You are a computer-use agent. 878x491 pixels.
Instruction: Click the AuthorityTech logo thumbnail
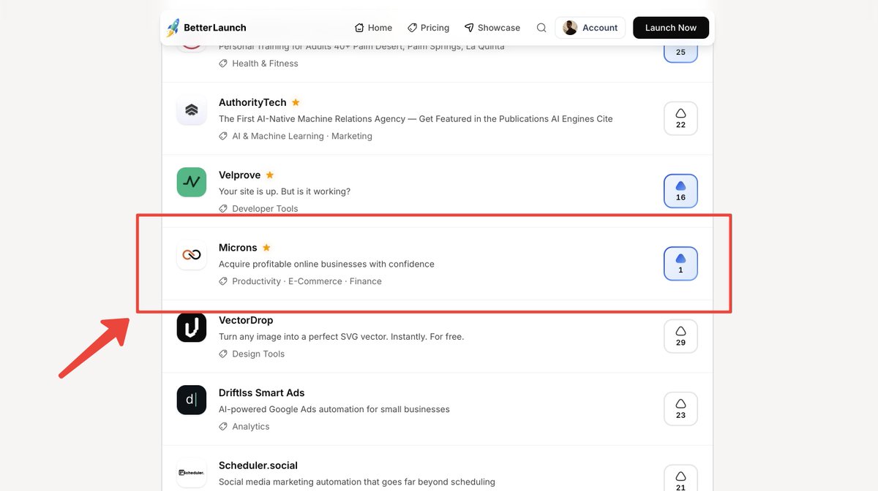(192, 110)
